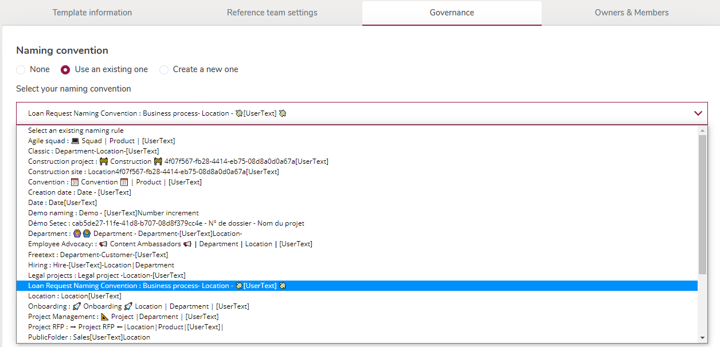Image resolution: width=720 pixels, height=347 pixels.
Task: Go to the Owners & Members tab
Action: click(632, 13)
